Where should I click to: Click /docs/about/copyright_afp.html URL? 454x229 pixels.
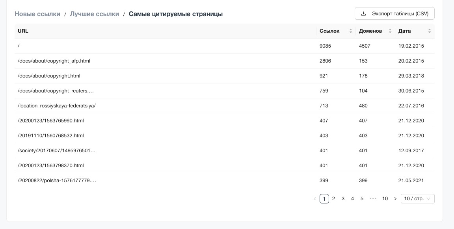[54, 61]
